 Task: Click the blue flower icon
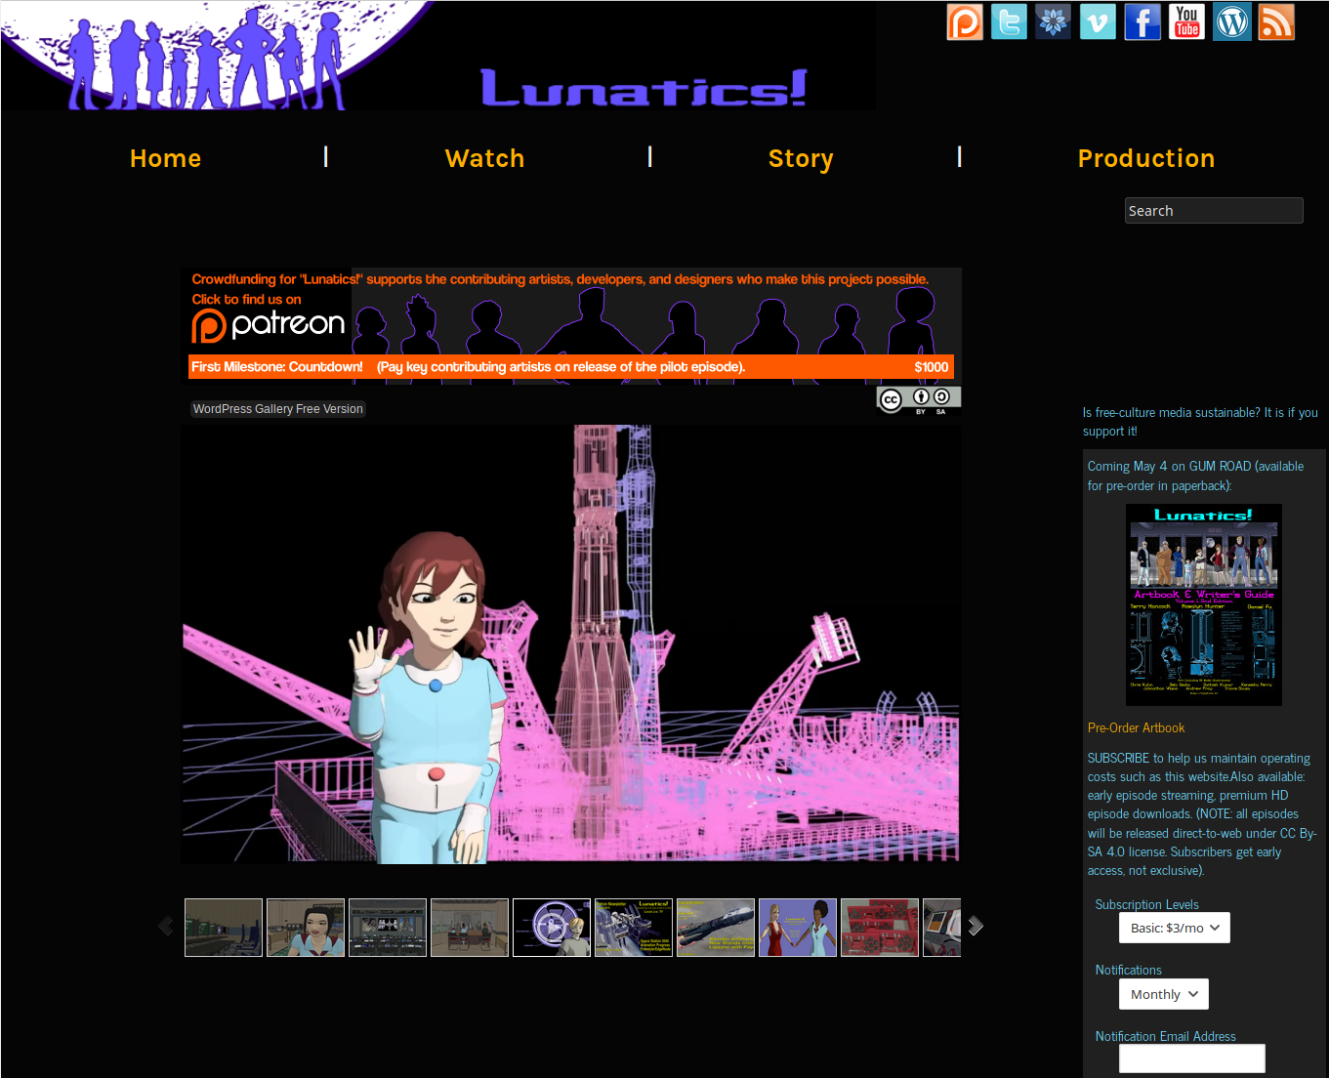tap(1053, 22)
